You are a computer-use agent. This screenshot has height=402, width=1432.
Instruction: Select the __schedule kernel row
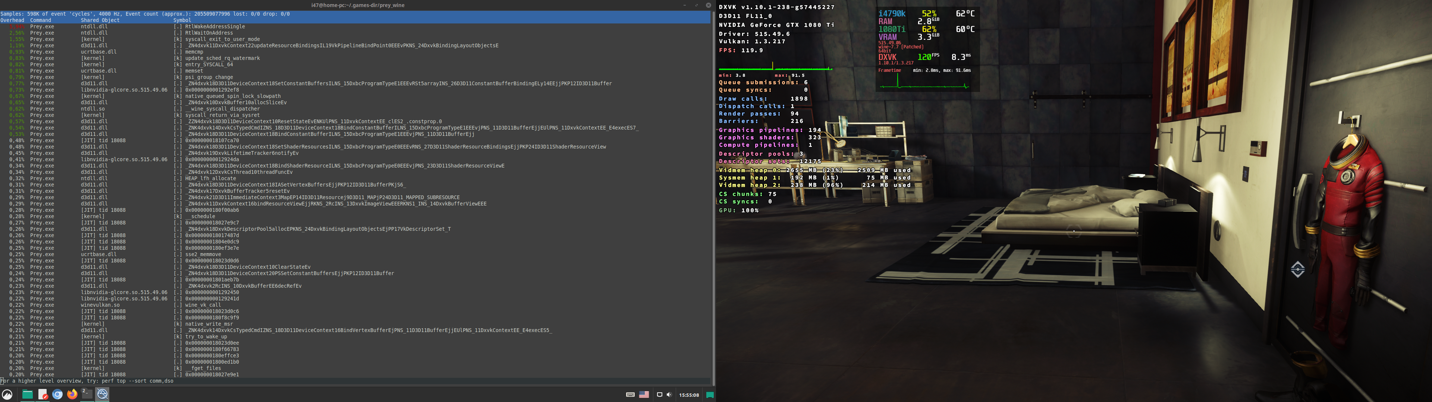pyautogui.click(x=356, y=217)
